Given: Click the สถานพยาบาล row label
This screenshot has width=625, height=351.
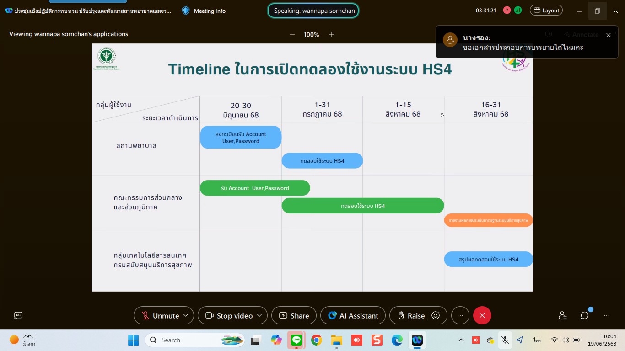Looking at the screenshot, I should [136, 146].
